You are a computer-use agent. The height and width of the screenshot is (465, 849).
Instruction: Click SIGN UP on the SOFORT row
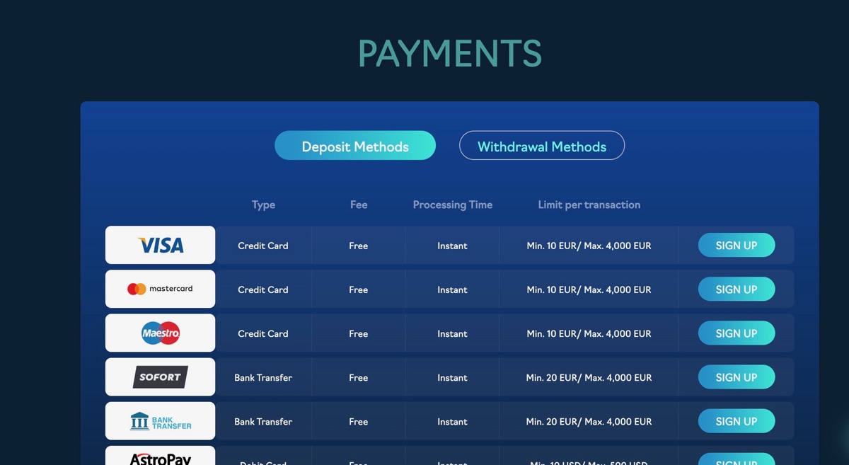click(x=737, y=377)
